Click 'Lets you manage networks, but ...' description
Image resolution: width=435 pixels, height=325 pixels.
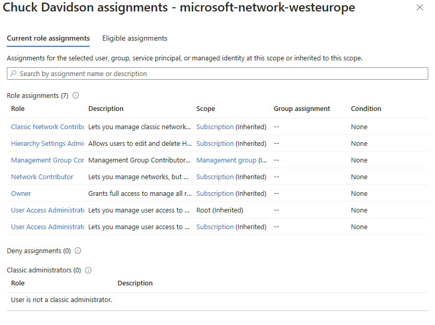[x=138, y=177]
